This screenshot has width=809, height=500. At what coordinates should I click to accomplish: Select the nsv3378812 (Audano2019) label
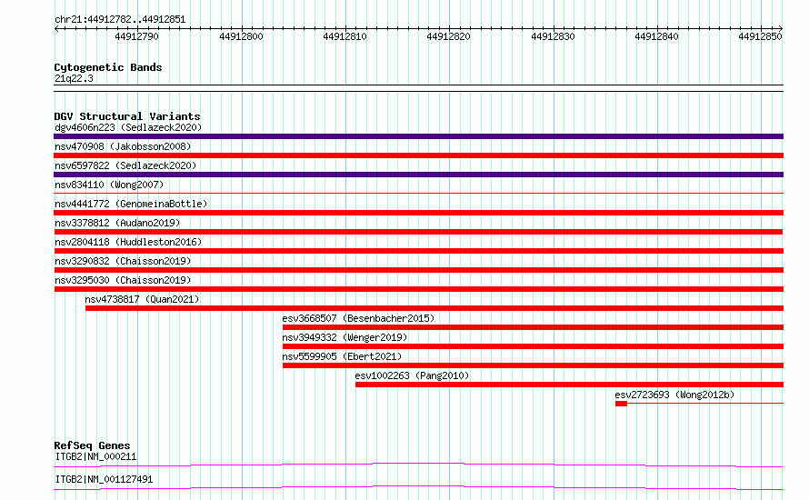tap(117, 223)
